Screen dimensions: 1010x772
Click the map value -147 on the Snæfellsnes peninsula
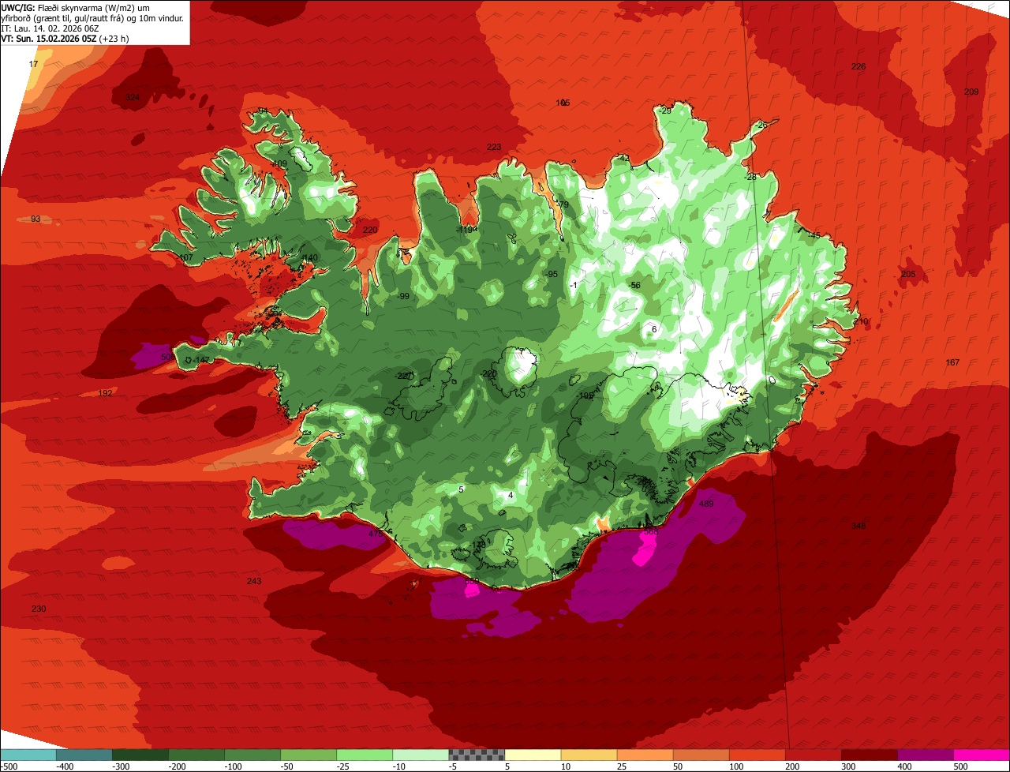200,361
